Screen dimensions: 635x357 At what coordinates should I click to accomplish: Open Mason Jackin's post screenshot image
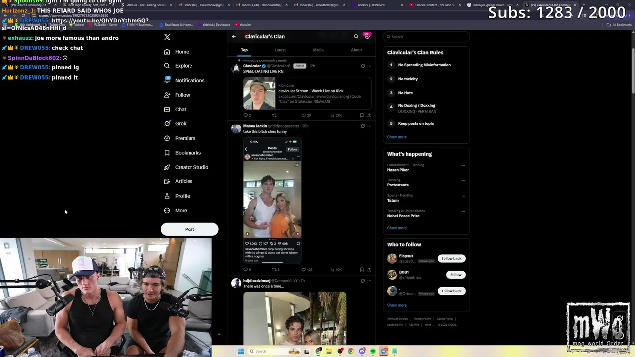point(272,200)
